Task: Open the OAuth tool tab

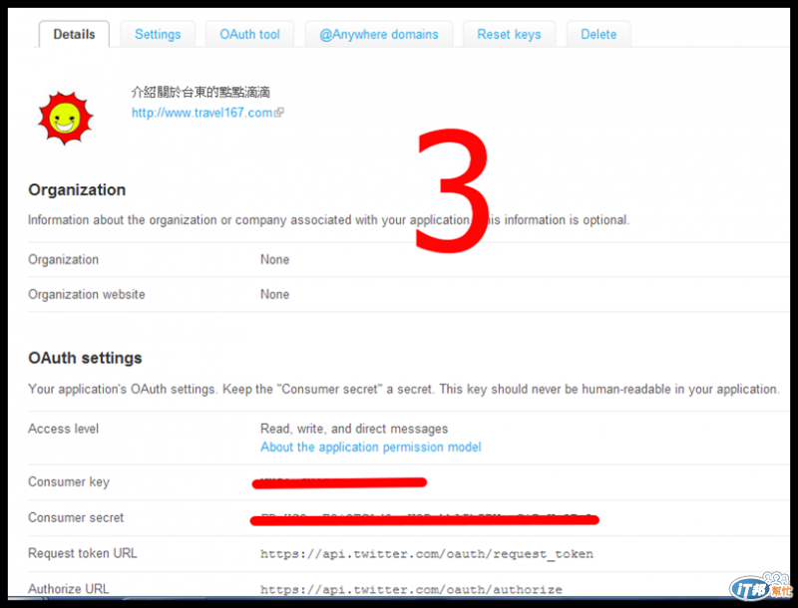Action: (x=249, y=34)
